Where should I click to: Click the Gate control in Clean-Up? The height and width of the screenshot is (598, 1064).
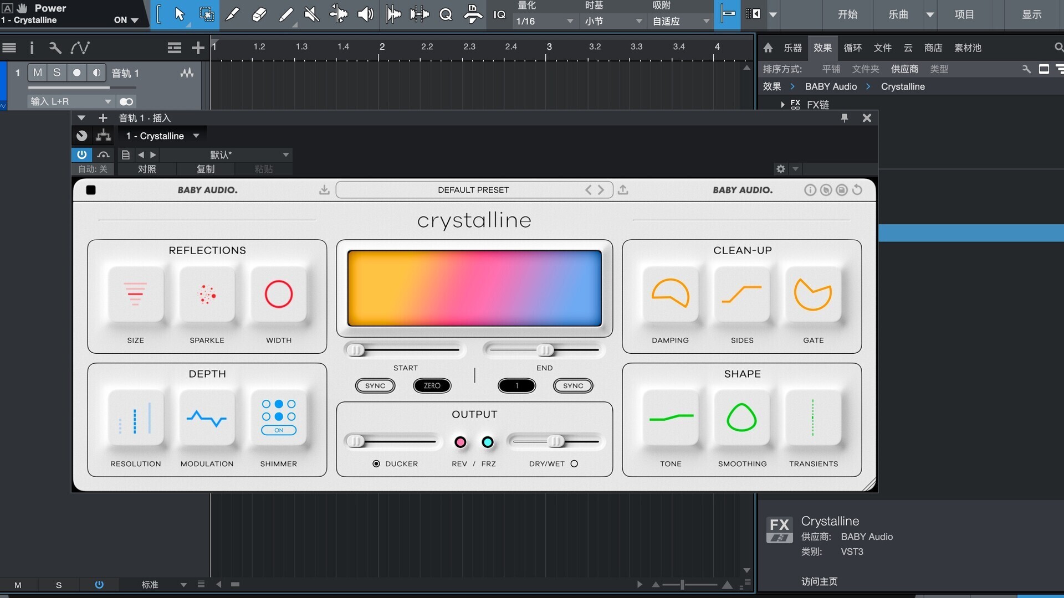pyautogui.click(x=813, y=294)
